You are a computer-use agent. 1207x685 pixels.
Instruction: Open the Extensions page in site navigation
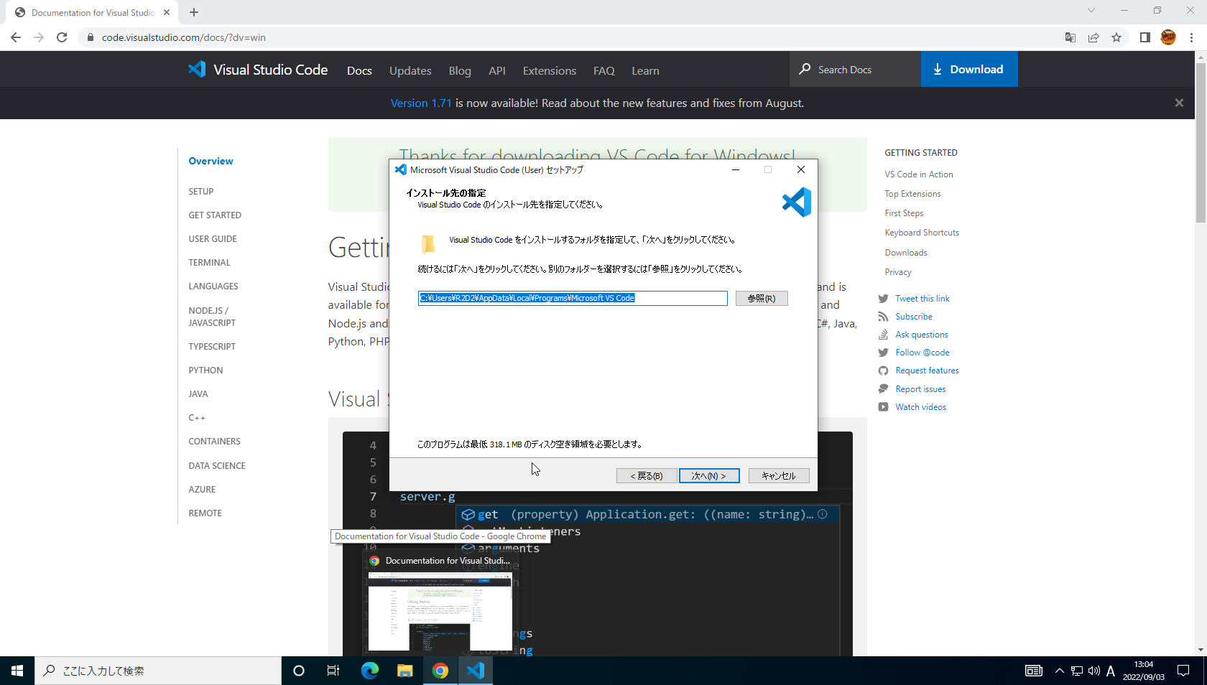pyautogui.click(x=550, y=70)
